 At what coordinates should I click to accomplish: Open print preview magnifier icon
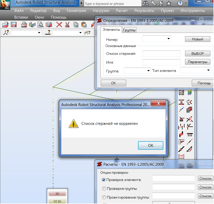pos(40,25)
